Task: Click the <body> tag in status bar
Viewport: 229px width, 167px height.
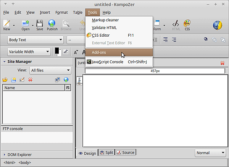Action: (x=25, y=163)
